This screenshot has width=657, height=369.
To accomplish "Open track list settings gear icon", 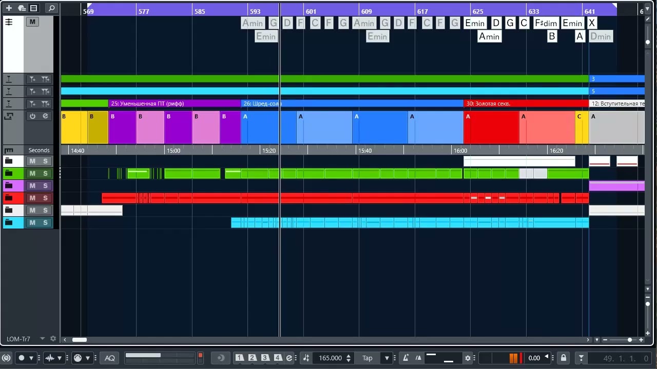I will click(53, 339).
